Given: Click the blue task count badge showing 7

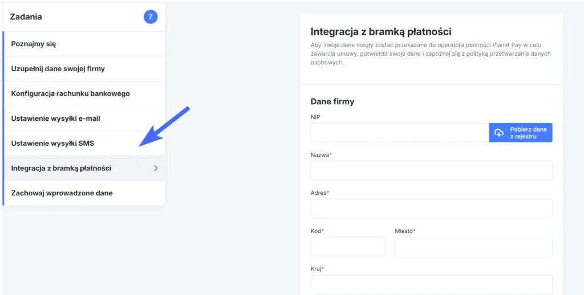Looking at the screenshot, I should coord(151,17).
